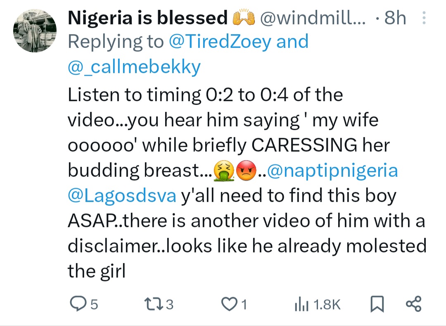Click the raised hands emoji in name
Image resolution: width=446 pixels, height=326 pixels.
click(x=243, y=18)
